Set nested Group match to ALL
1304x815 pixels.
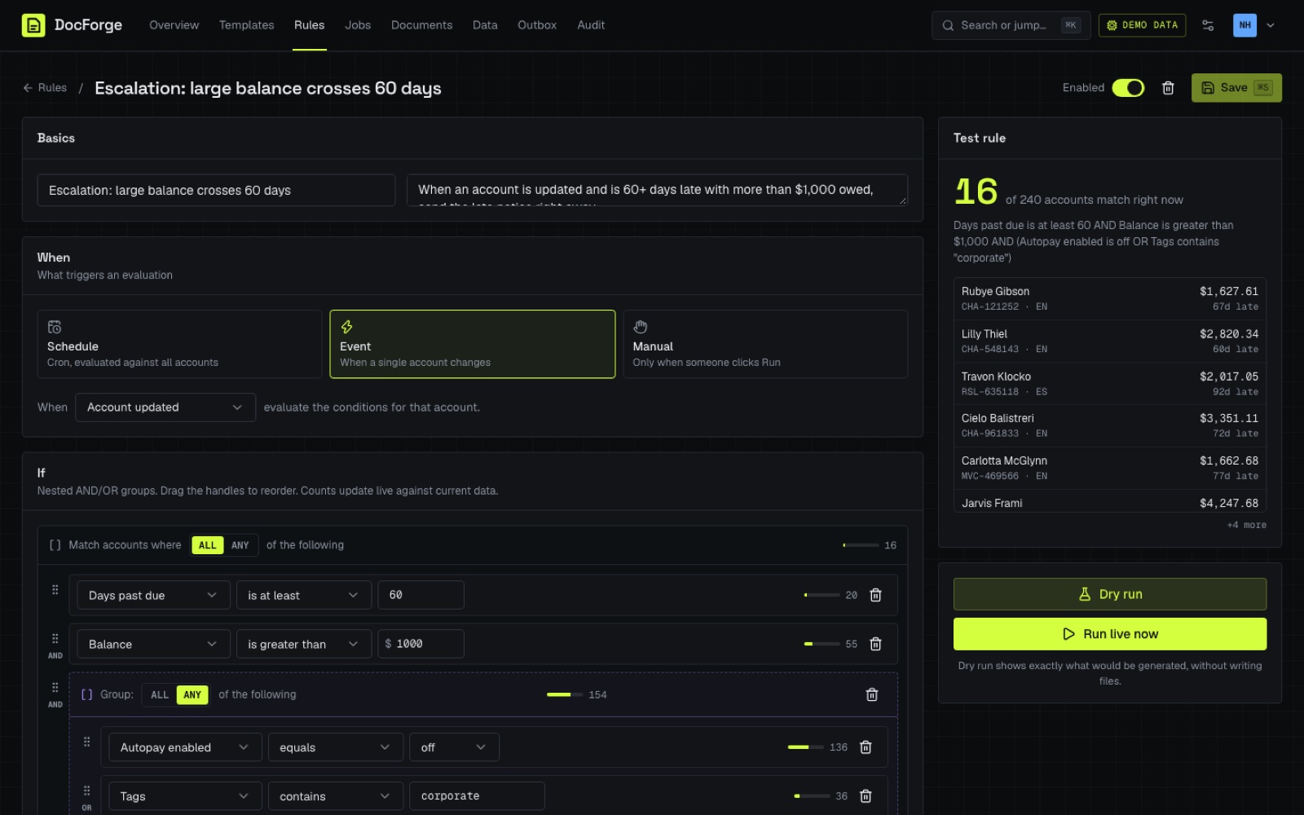pos(160,695)
